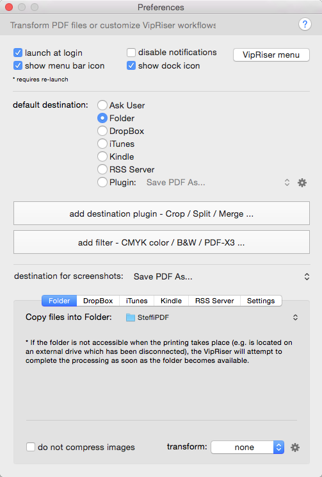Toggle show dock icon checkbox

click(131, 65)
